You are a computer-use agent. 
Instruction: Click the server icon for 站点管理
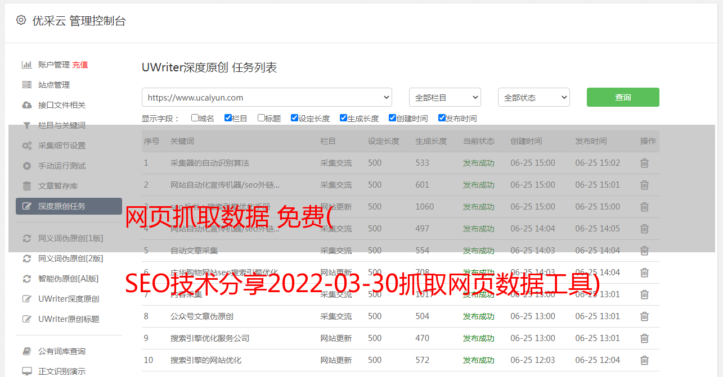click(x=26, y=85)
